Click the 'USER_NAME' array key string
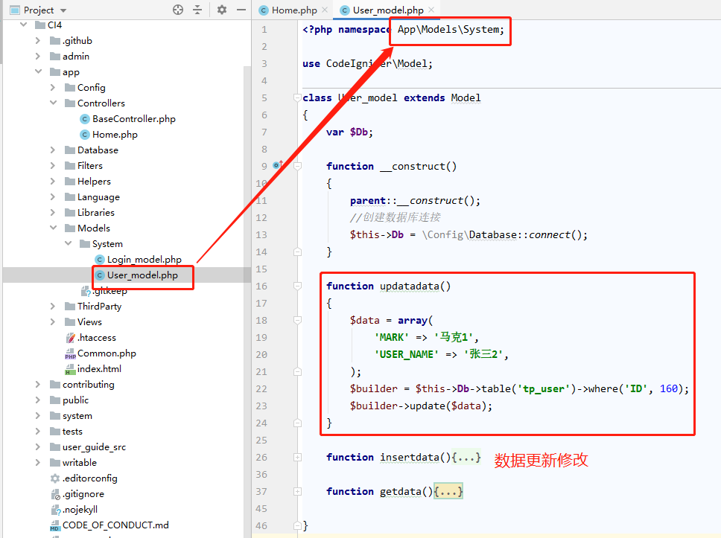Viewport: 721px width, 538px height. pyautogui.click(x=407, y=355)
